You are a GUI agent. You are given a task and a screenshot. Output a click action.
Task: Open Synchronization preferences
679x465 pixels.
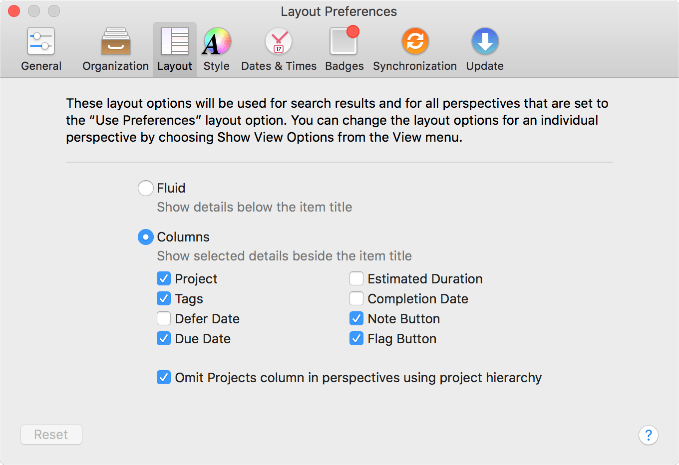pos(414,49)
